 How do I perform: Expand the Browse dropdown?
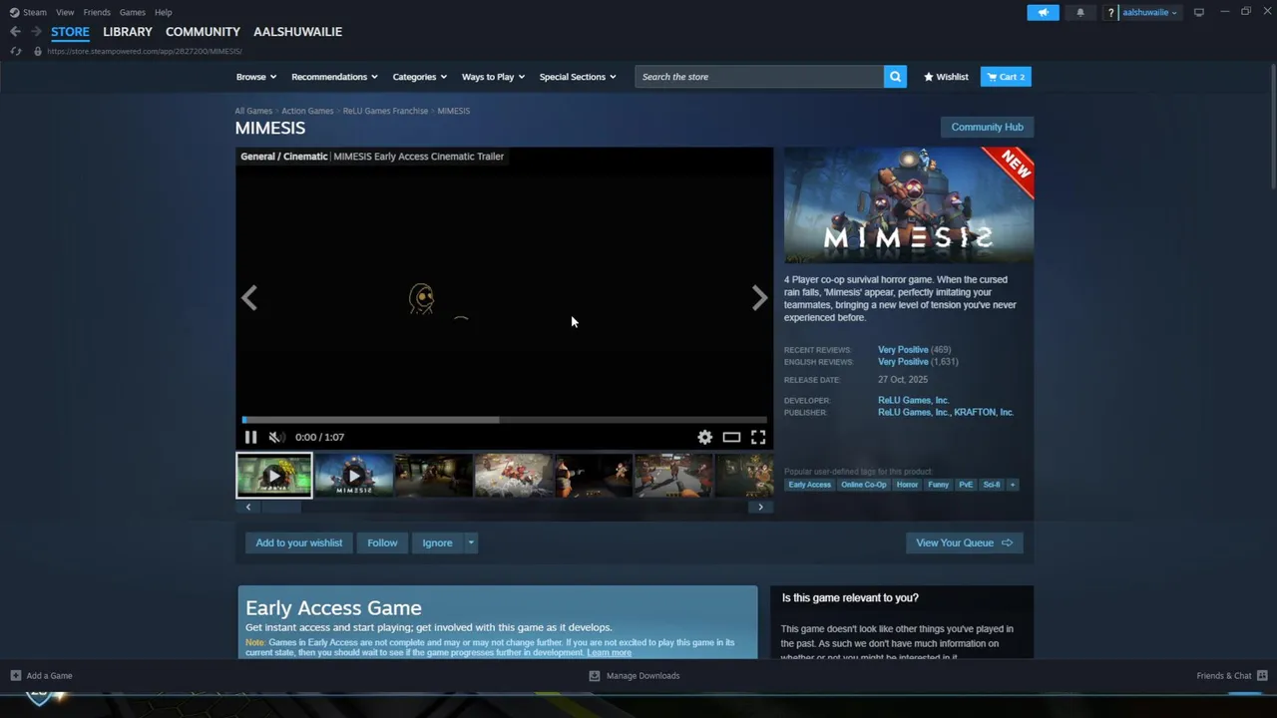[256, 77]
